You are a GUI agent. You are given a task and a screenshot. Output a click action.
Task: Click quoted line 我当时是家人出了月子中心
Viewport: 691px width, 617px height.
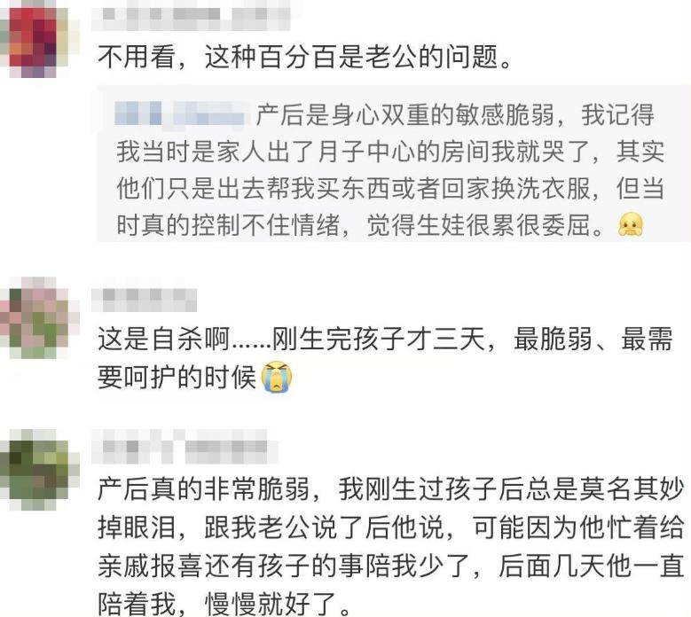coord(390,152)
